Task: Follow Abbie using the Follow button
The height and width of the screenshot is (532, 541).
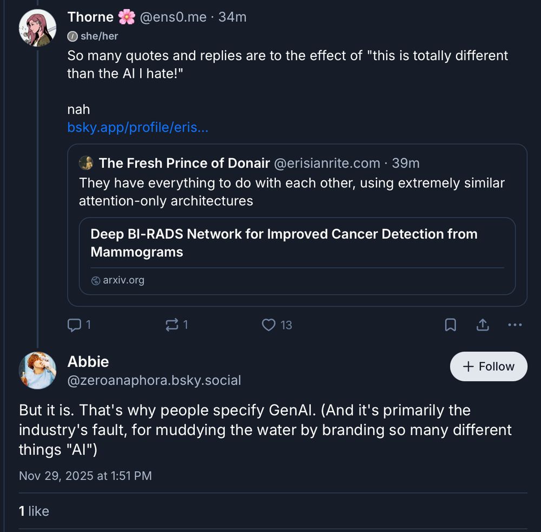Action: pos(489,366)
